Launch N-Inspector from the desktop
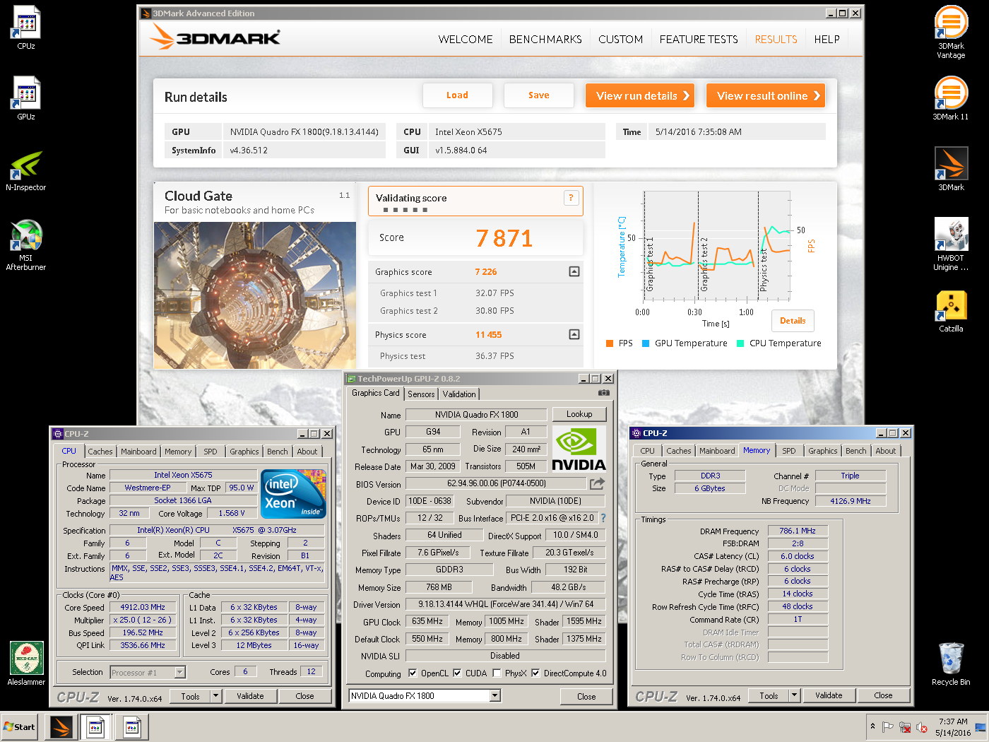This screenshot has width=989, height=742. (26, 170)
